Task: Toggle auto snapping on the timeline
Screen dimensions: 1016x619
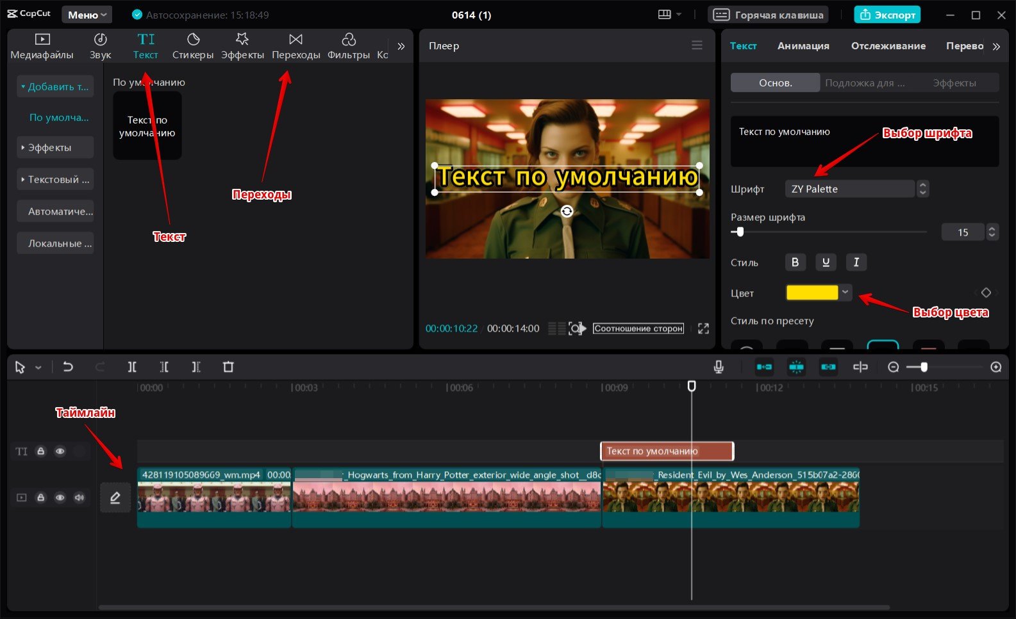Action: point(796,367)
